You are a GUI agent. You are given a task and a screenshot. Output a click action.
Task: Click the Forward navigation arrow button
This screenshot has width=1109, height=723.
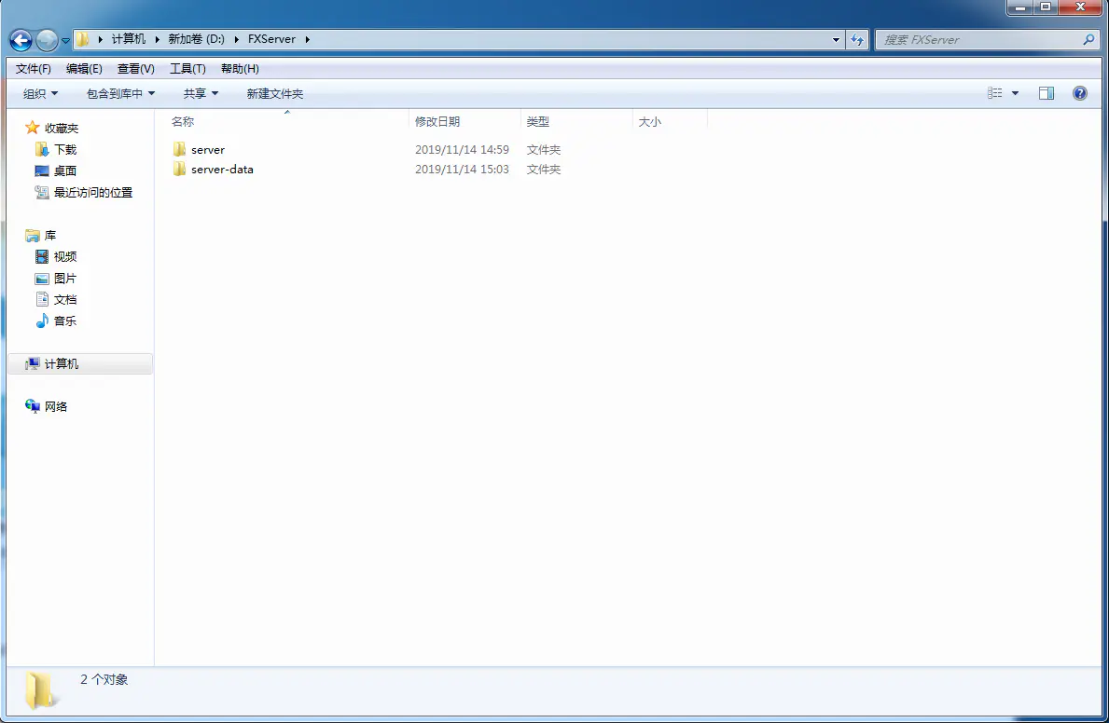point(47,40)
